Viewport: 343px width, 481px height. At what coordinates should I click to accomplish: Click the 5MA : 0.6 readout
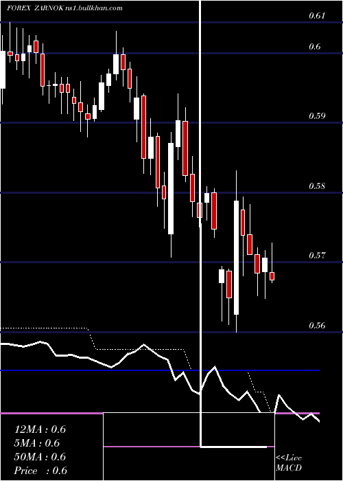[x=37, y=443]
